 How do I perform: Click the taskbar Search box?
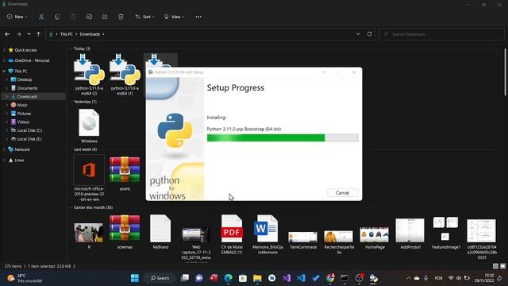pos(160,278)
